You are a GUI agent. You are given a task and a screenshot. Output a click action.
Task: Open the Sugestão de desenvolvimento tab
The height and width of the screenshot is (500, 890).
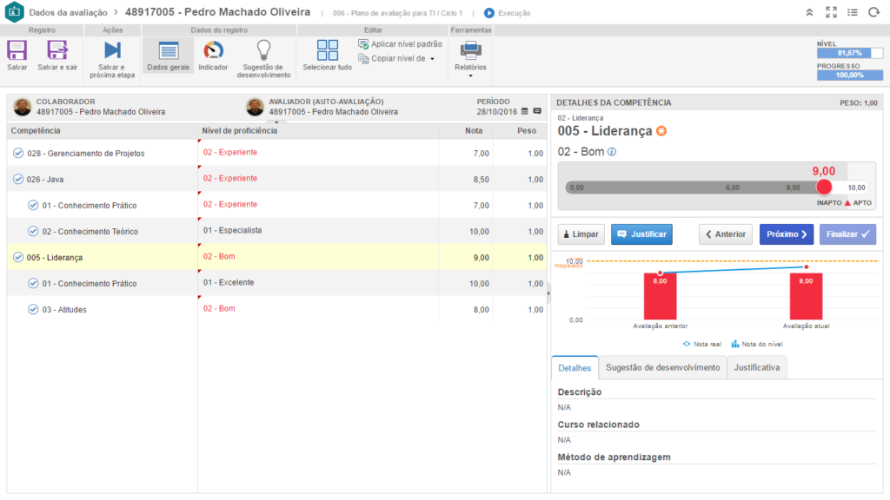coord(662,368)
